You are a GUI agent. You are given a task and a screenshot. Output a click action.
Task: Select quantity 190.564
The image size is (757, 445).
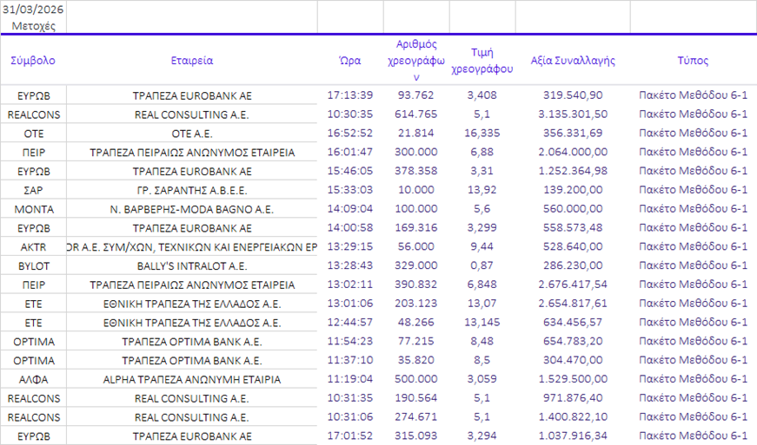point(416,398)
